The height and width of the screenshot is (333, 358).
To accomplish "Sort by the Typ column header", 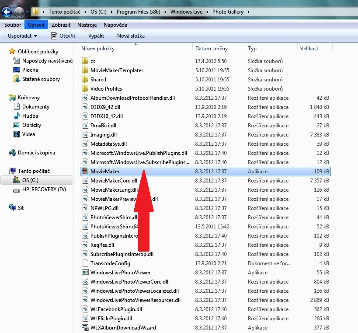I will coord(252,49).
